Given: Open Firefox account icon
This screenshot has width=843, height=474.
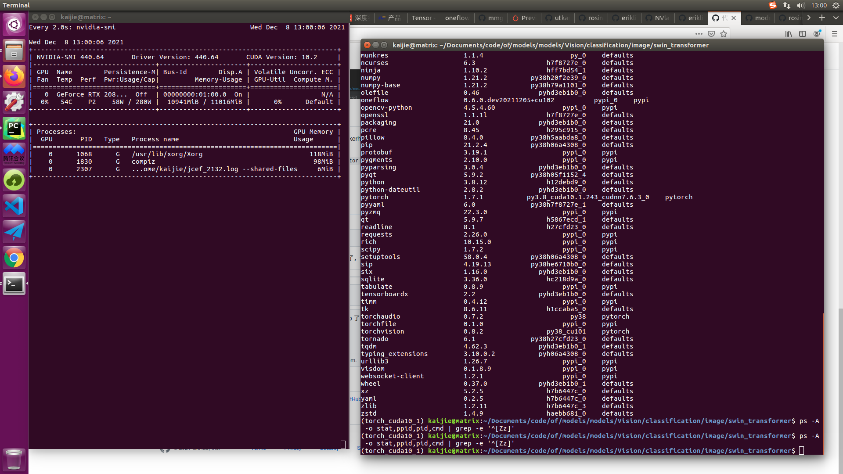Looking at the screenshot, I should [x=817, y=34].
